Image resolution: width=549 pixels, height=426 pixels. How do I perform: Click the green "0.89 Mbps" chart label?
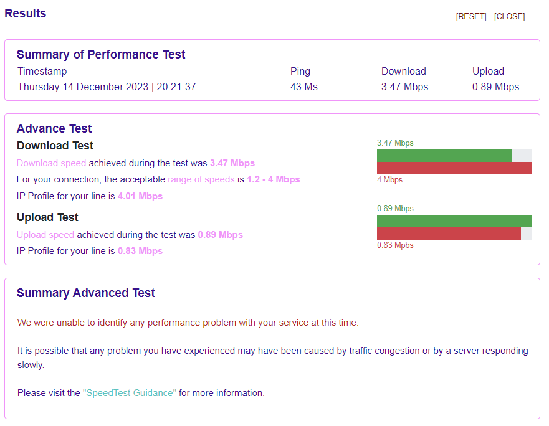point(395,208)
